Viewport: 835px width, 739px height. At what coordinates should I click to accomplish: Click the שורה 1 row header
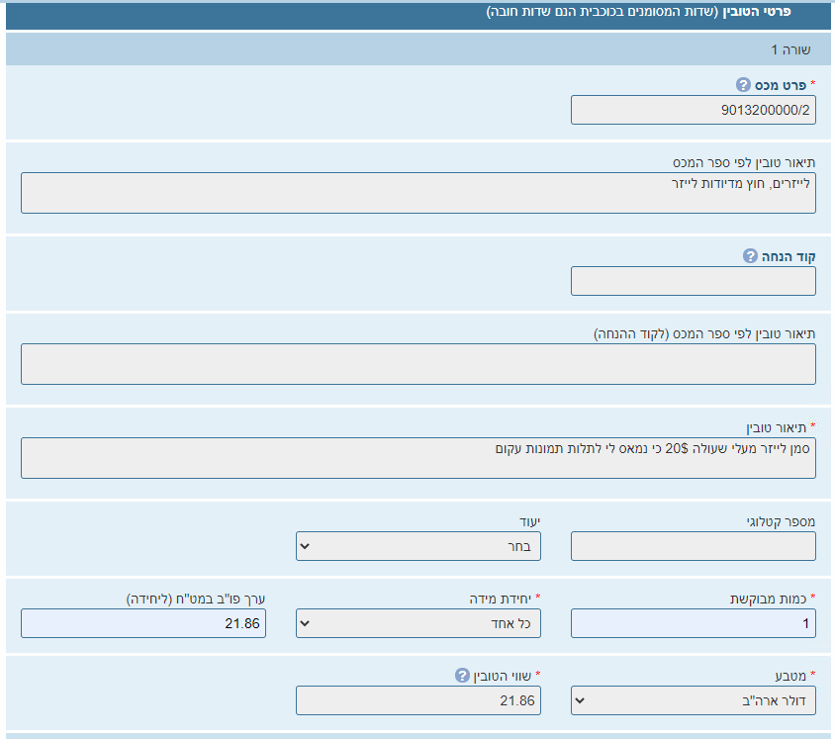click(x=789, y=48)
